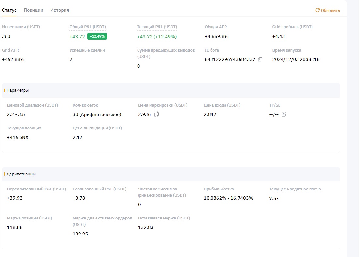Switch to the Позиции tab

[x=34, y=10]
